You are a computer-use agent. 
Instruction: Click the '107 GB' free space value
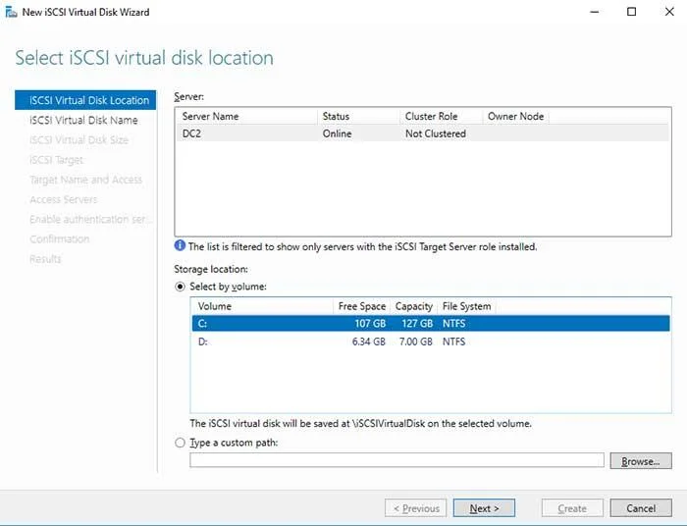click(x=370, y=324)
